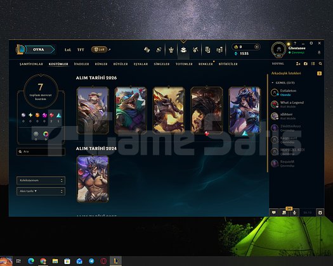Filter by teal triangle skin tier gem
Image resolution: width=333 pixels, height=266 pixels.
click(58, 115)
